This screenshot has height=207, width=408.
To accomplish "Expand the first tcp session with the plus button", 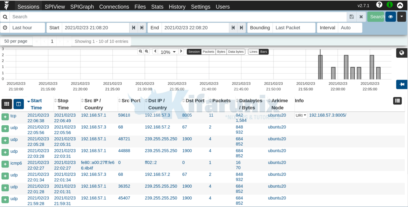I will tap(5, 117).
